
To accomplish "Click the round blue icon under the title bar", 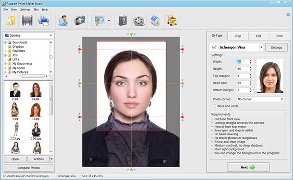I will [288, 14].
